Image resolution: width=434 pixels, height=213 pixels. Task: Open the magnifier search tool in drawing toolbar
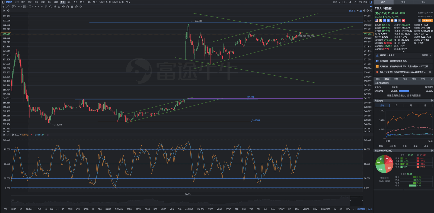[x=50, y=7]
